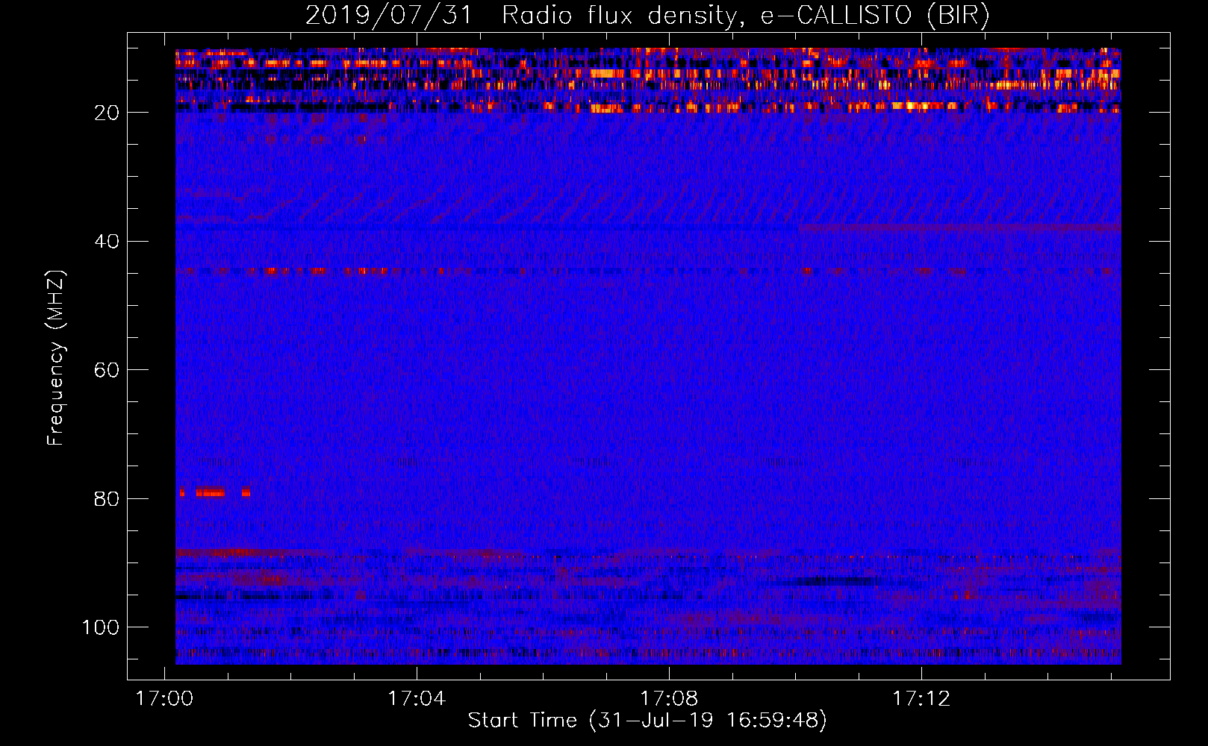This screenshot has height=746, width=1208.
Task: Click the '80' frequency tick label
Action: (108, 498)
